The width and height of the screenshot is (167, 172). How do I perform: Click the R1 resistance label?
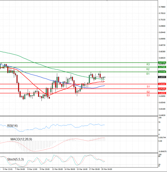[x=148, y=74]
